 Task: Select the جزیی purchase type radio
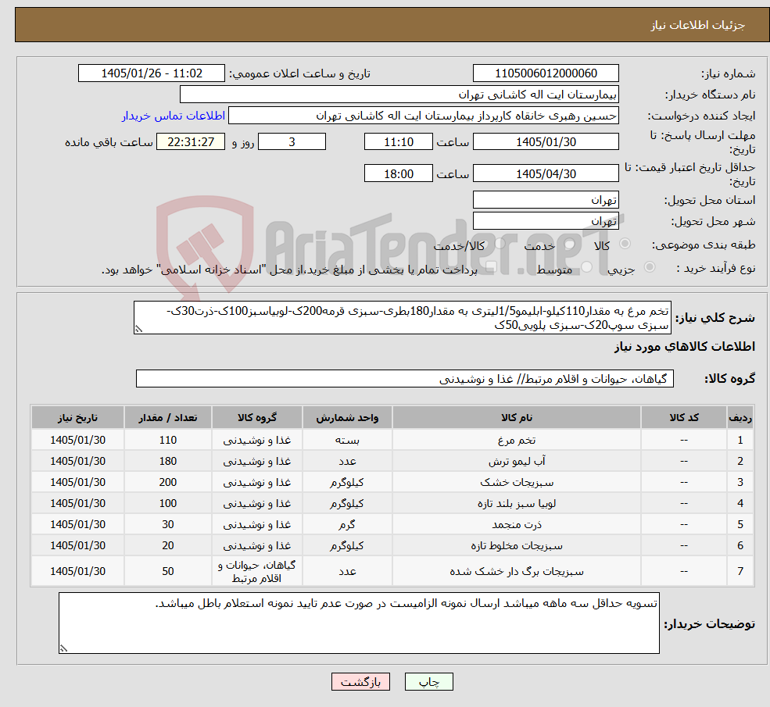649,267
